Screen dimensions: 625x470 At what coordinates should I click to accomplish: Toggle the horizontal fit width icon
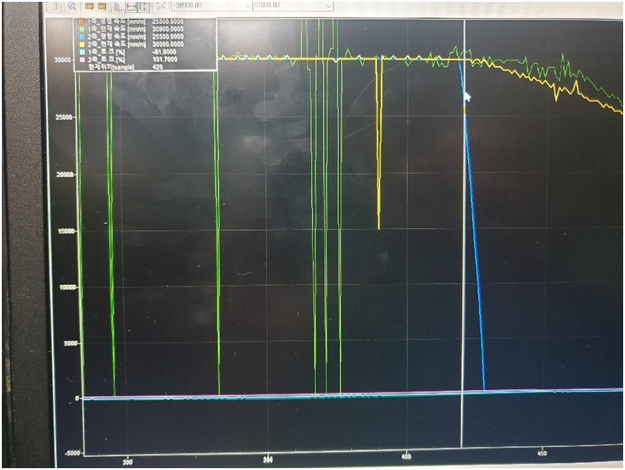point(131,6)
